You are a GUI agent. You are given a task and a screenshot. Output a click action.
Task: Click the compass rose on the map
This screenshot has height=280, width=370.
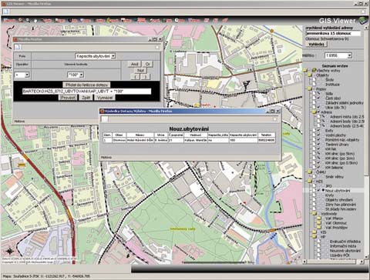point(9,252)
